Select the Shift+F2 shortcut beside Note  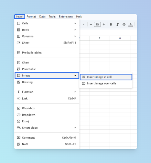coord(71,144)
